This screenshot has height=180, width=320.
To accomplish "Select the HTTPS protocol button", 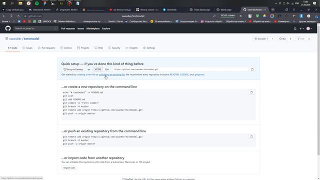I will (x=98, y=69).
